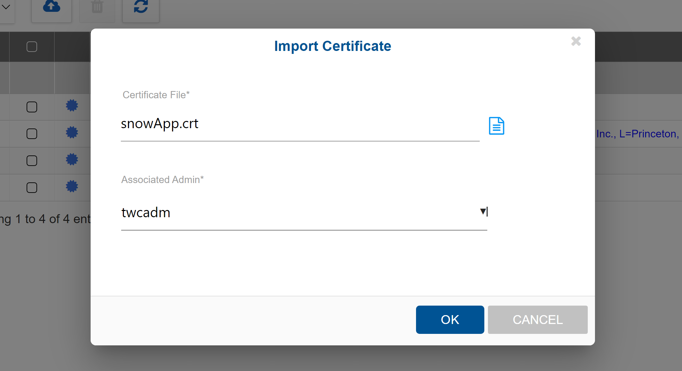Click the OK button to import the certificate

tap(450, 319)
